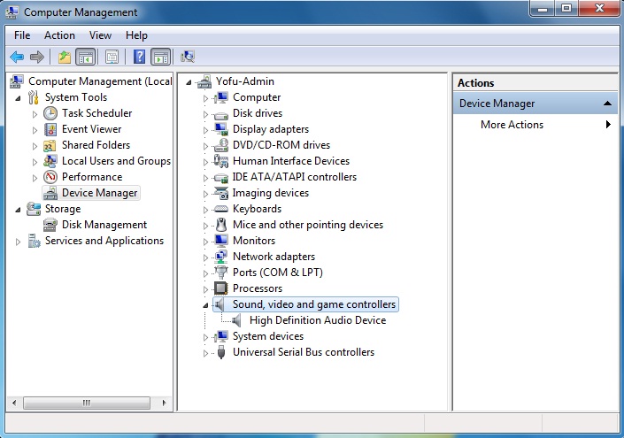Collapse Sound, video and game controllers
Screen dimensions: 624x438
(205, 305)
